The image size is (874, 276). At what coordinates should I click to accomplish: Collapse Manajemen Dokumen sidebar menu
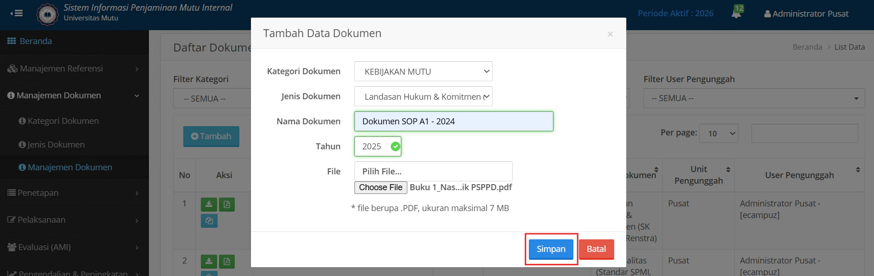74,96
